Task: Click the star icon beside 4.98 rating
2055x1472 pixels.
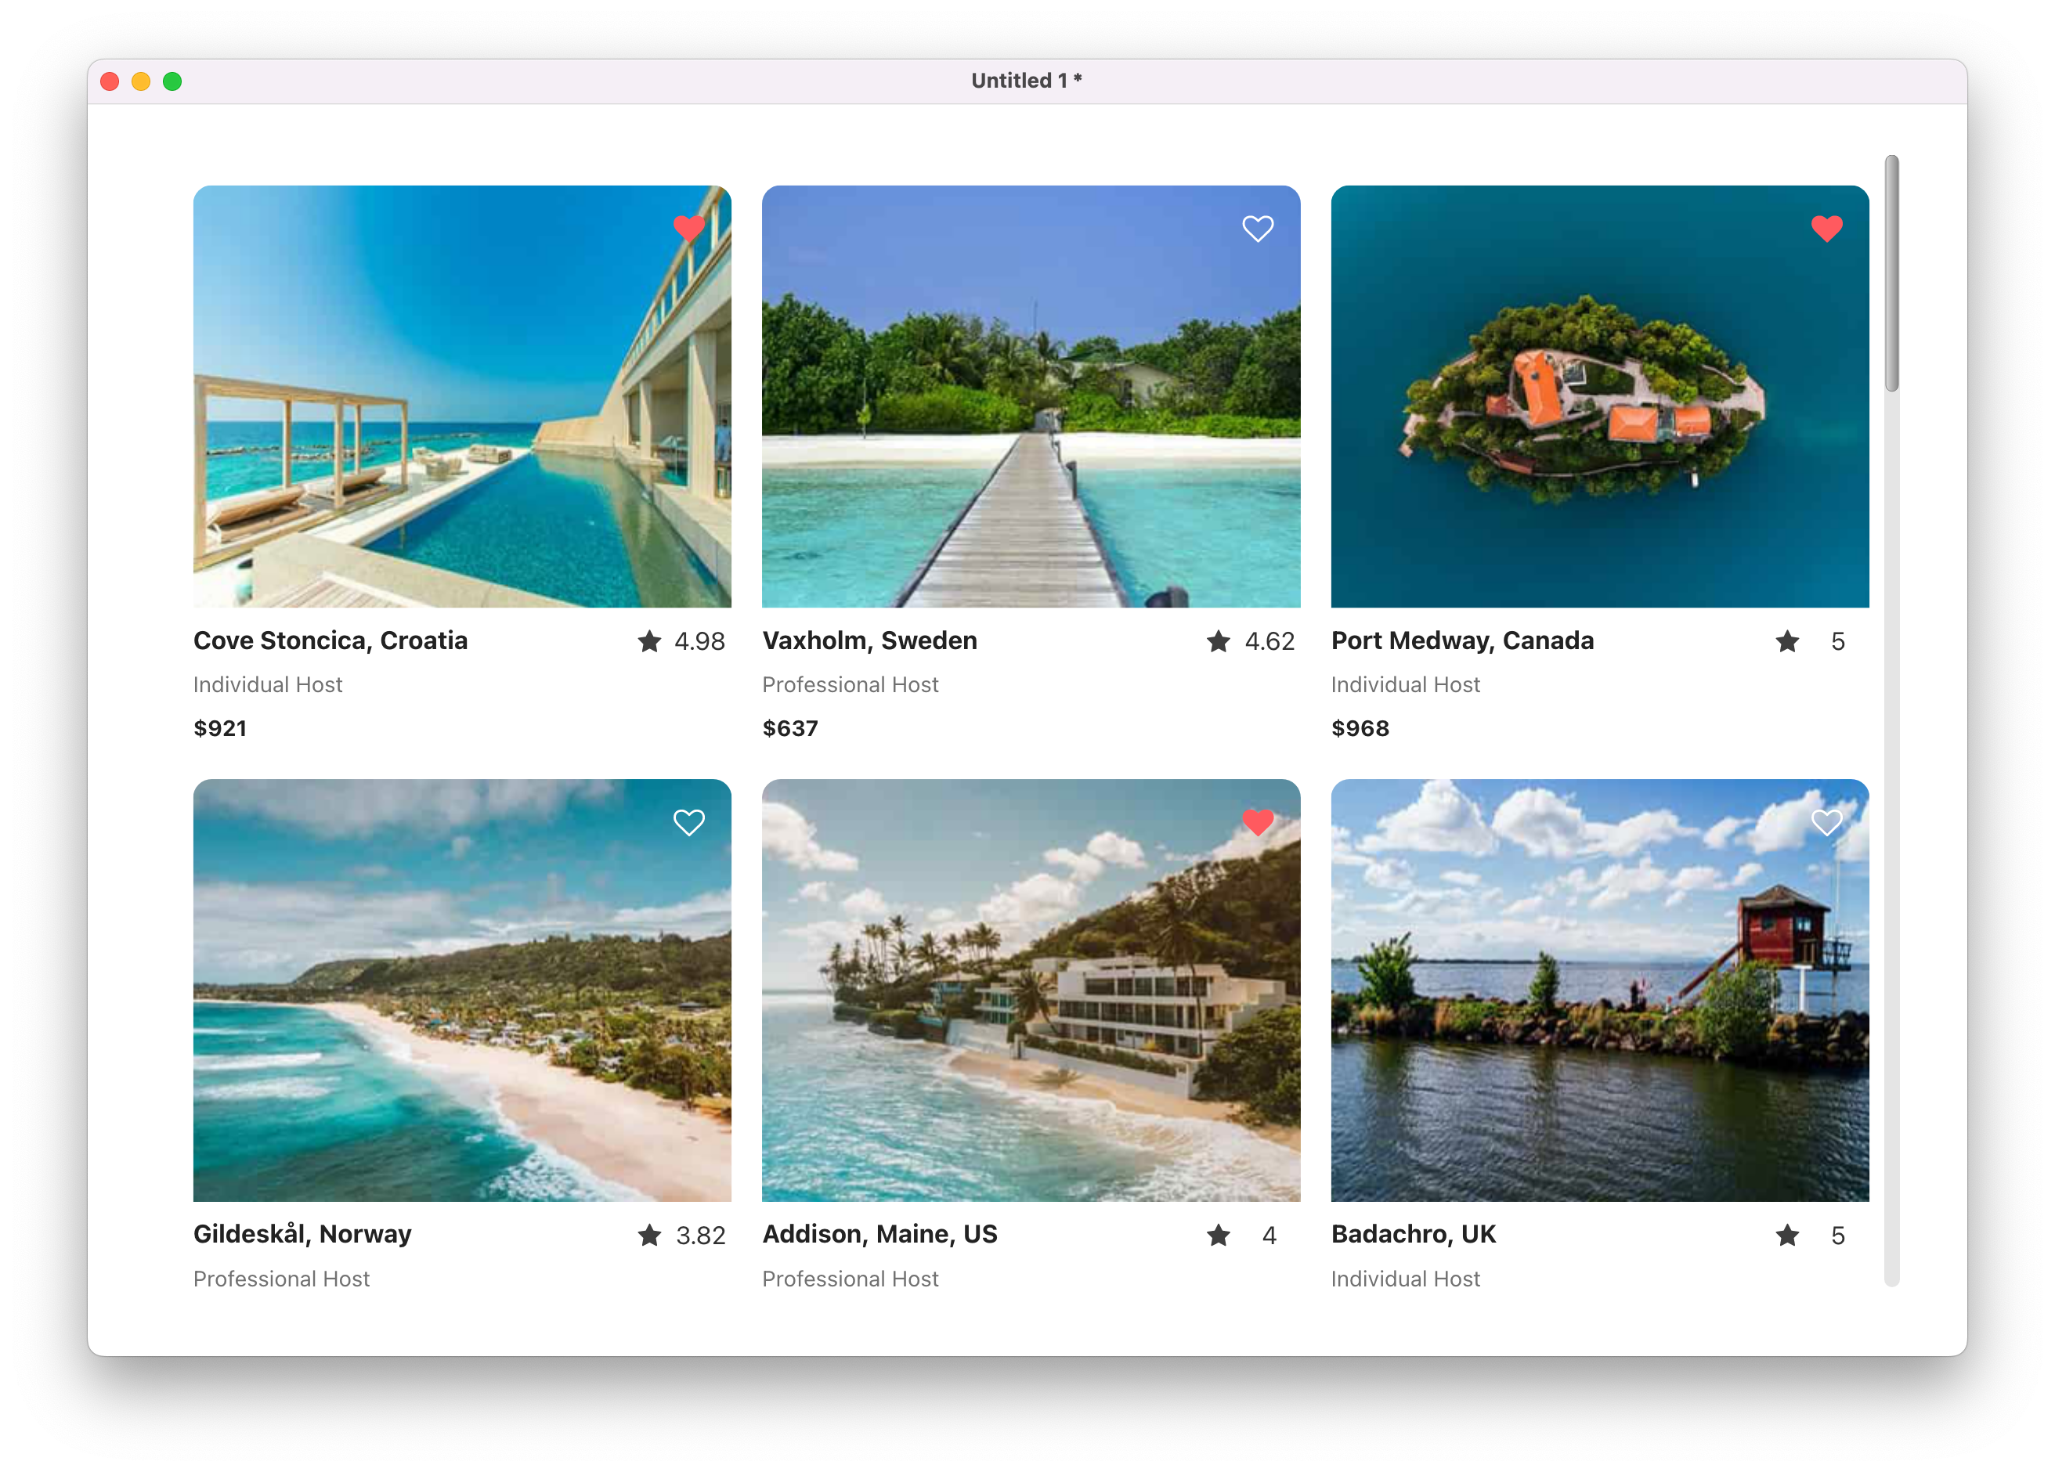Action: click(648, 641)
